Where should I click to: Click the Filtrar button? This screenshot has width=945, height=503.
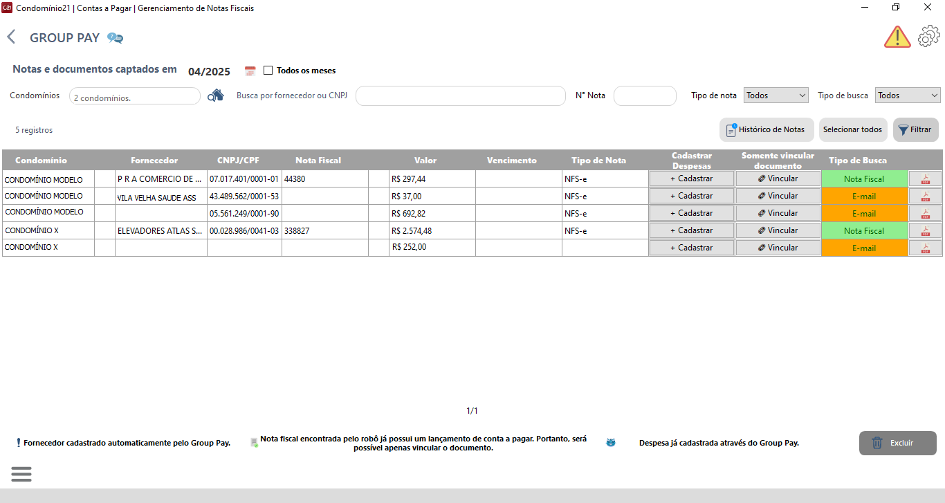point(916,129)
